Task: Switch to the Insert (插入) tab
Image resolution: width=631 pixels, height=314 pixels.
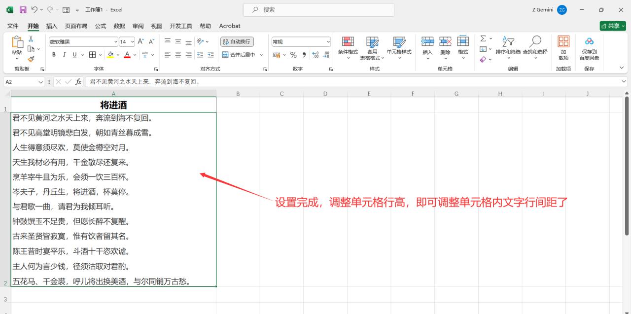Action: (x=52, y=26)
